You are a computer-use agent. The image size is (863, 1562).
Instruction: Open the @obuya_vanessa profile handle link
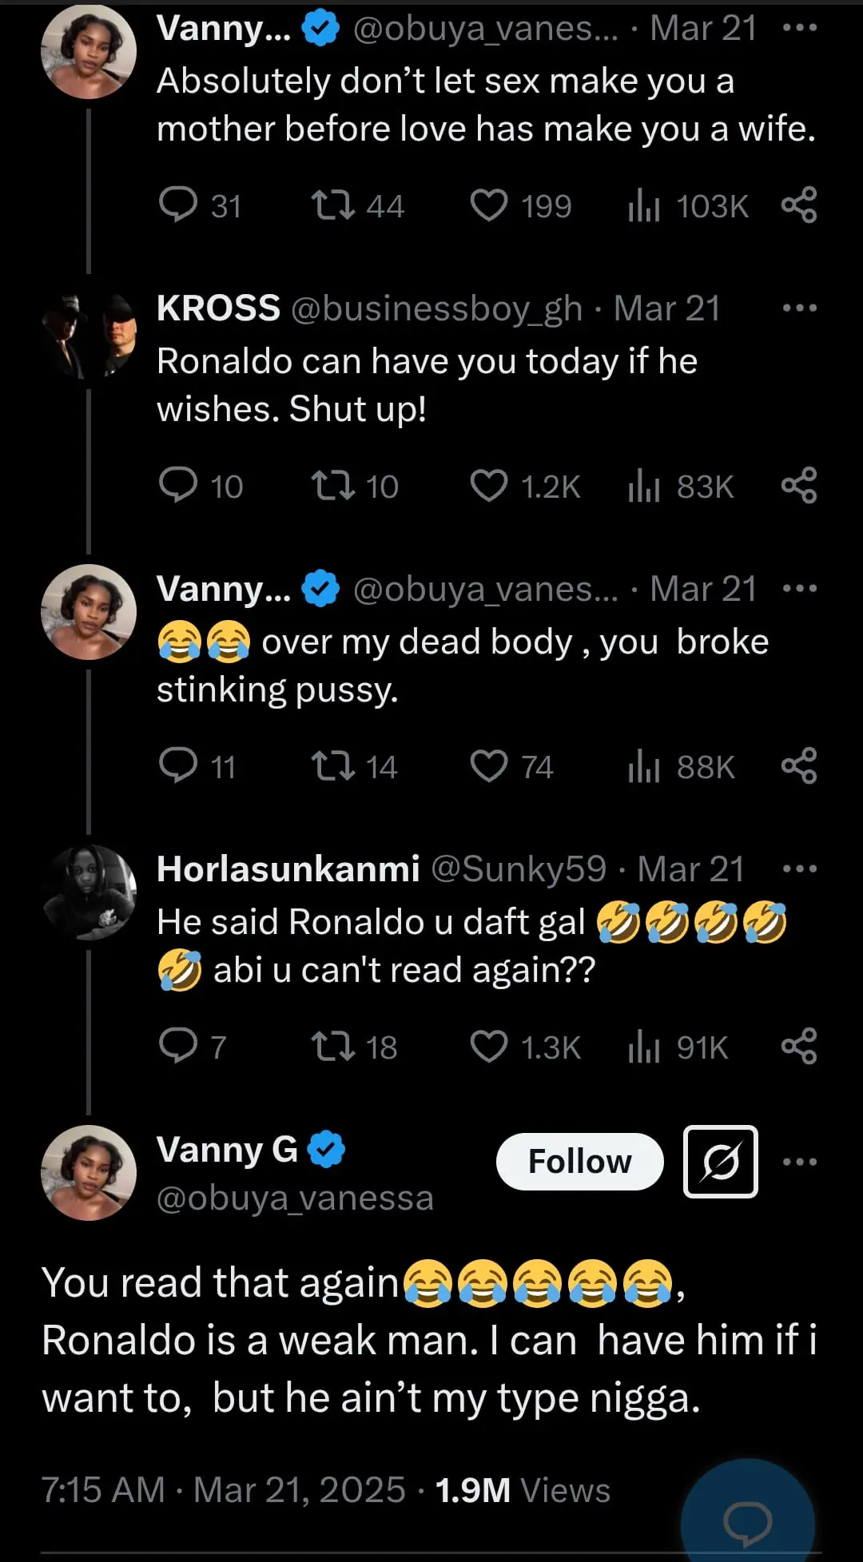(295, 1198)
